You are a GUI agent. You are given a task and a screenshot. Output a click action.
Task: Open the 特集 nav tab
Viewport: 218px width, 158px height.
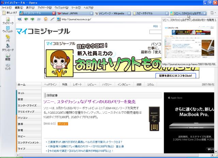65,84
